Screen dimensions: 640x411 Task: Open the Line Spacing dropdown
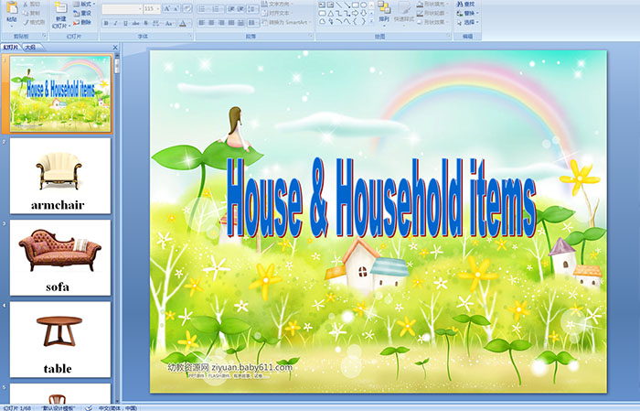(x=252, y=9)
